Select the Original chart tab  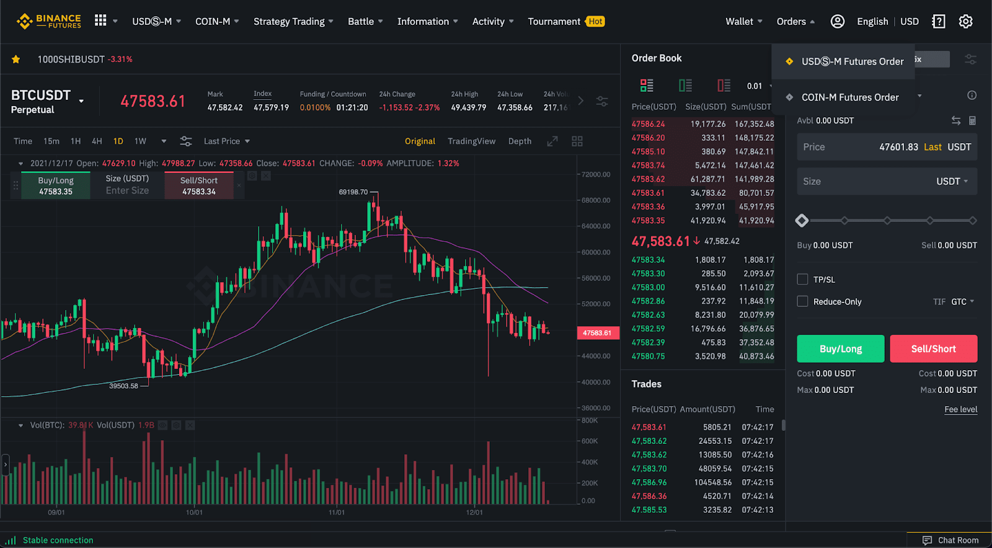point(420,141)
